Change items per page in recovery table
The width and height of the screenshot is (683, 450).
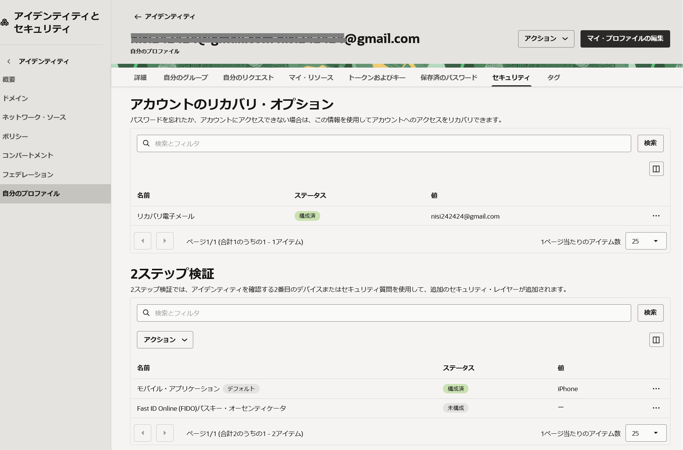[x=646, y=241]
